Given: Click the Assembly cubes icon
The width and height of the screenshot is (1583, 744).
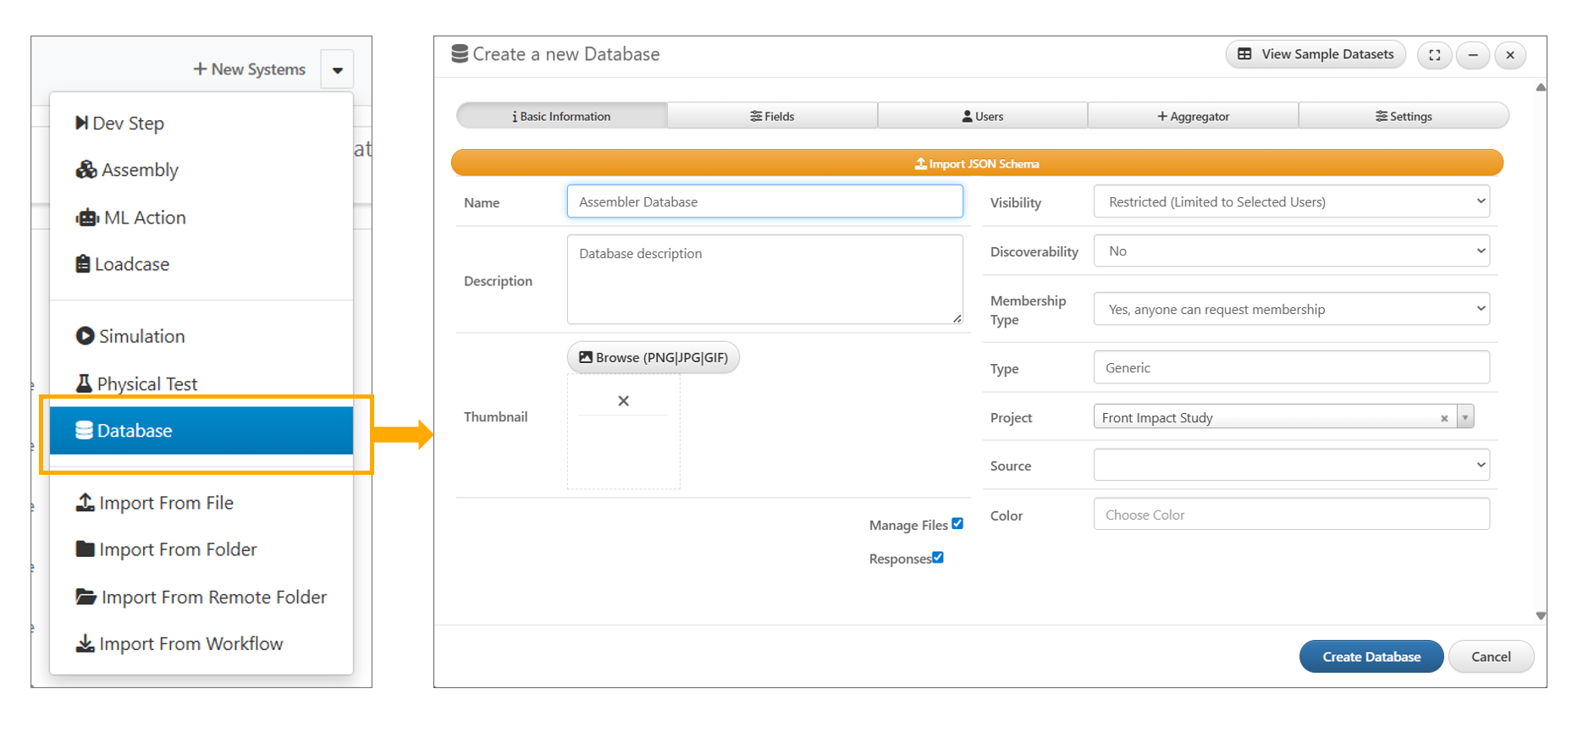Looking at the screenshot, I should pyautogui.click(x=85, y=170).
